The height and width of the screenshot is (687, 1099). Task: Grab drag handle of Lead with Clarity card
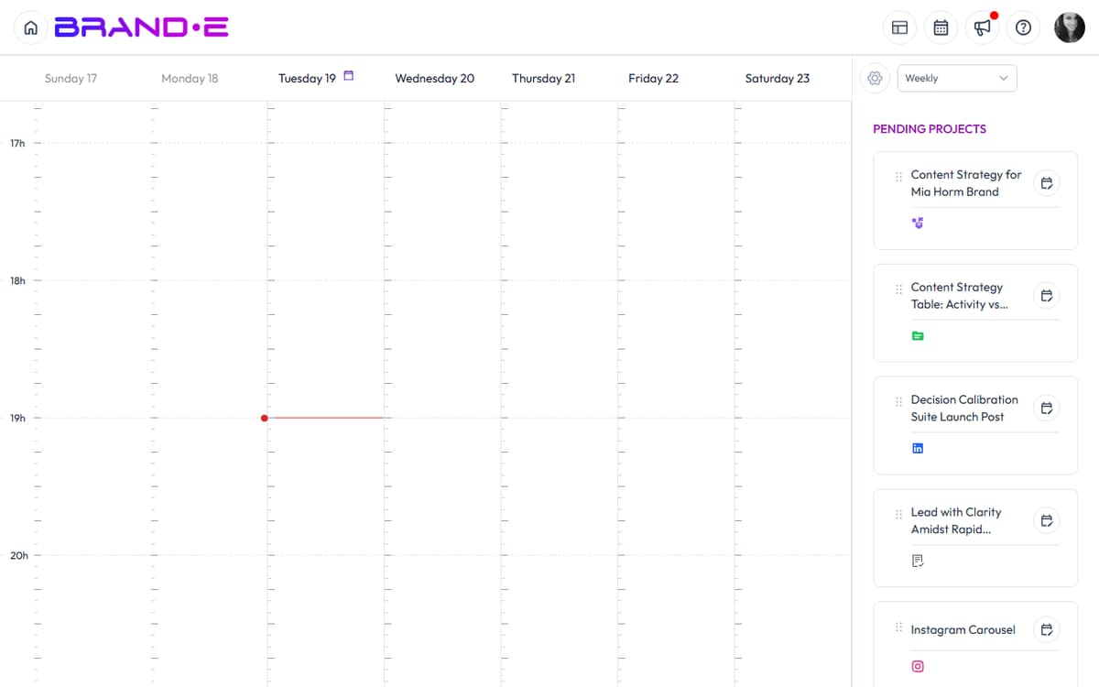click(898, 515)
